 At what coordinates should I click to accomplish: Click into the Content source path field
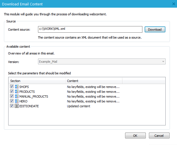[90, 29]
